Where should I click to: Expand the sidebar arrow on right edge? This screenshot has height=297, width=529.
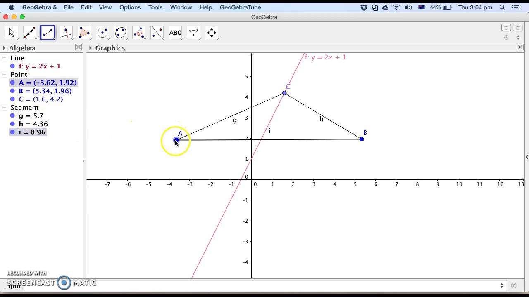pos(527,157)
